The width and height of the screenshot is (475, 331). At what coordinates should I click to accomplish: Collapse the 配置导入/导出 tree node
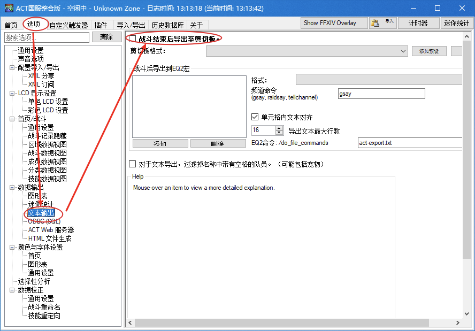point(12,67)
